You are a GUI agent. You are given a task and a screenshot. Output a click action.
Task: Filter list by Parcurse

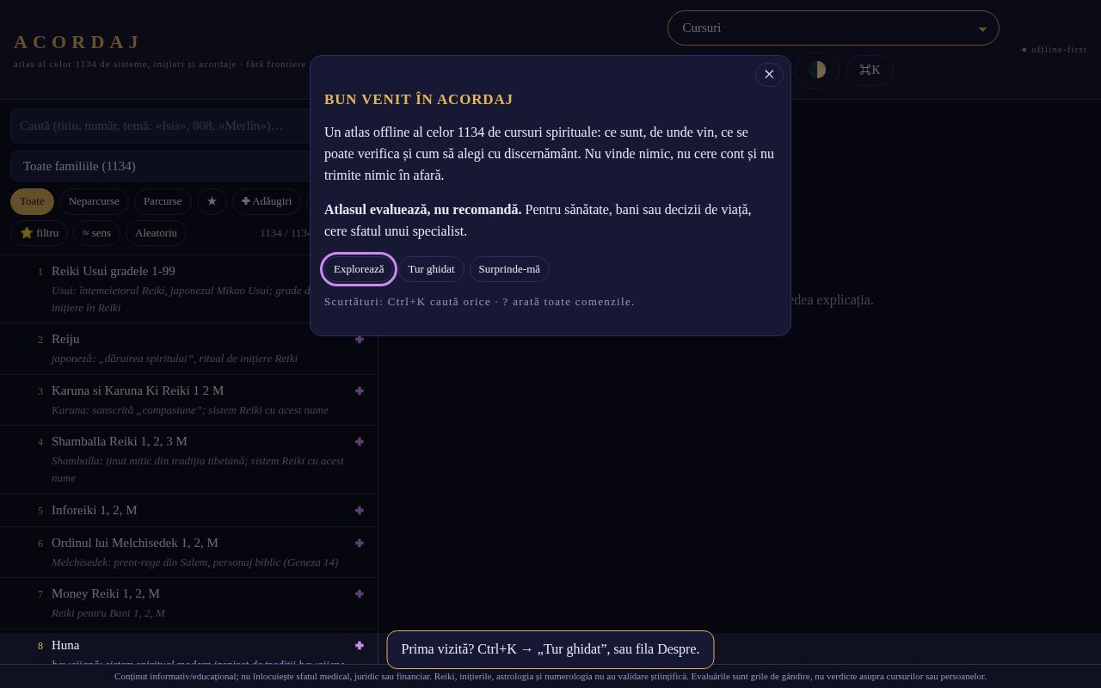163,201
